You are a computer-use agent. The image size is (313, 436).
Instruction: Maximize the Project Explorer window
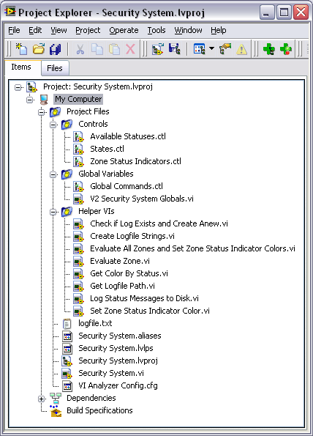coord(284,12)
